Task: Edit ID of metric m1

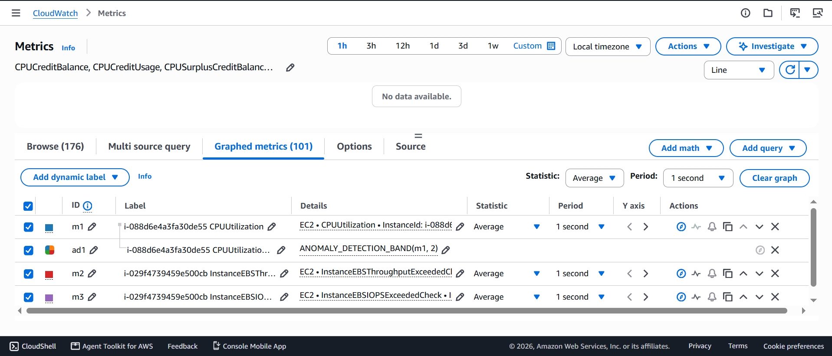Action: point(92,226)
